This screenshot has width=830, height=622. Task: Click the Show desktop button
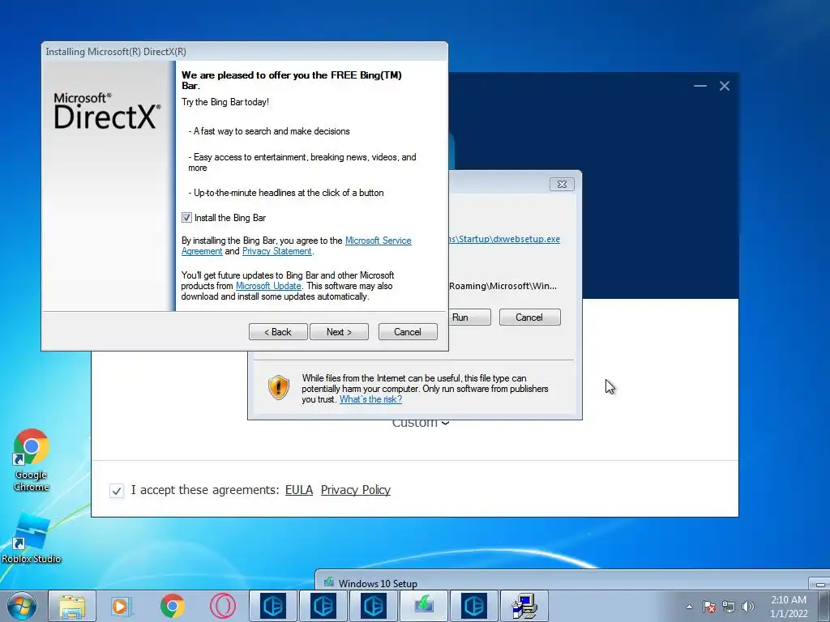[x=824, y=606]
